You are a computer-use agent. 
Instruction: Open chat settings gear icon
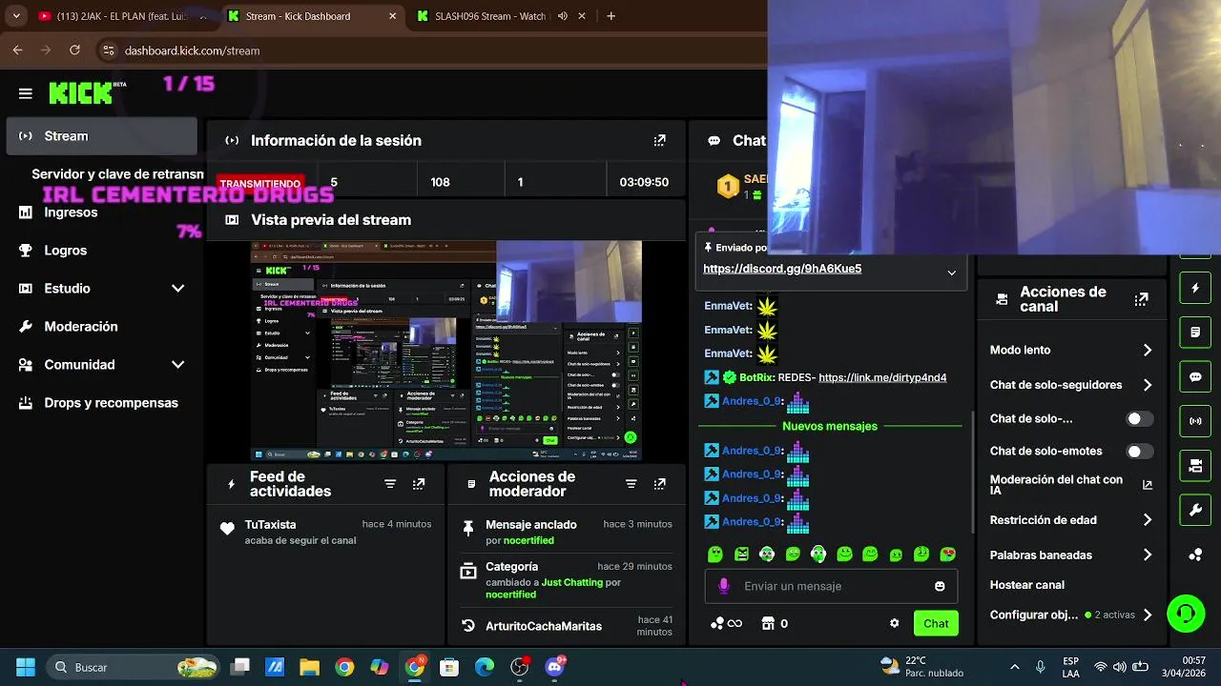[x=895, y=623]
